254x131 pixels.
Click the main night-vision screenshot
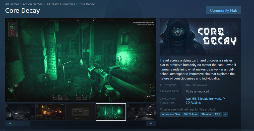click(81, 60)
